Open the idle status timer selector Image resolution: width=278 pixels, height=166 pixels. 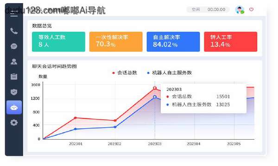coord(208,9)
